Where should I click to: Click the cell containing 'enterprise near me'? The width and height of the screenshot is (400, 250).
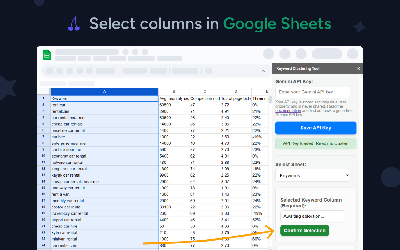(104, 143)
